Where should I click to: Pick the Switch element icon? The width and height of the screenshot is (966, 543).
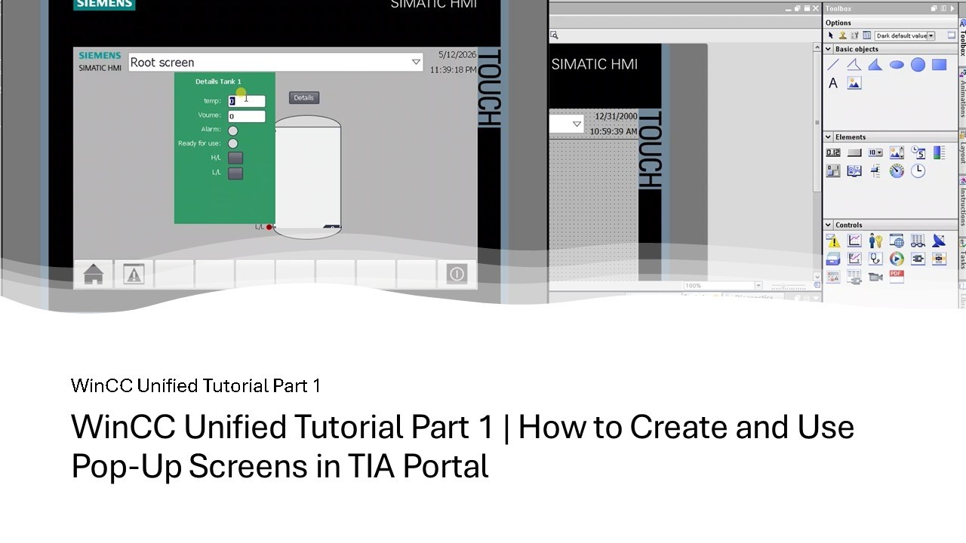(833, 170)
